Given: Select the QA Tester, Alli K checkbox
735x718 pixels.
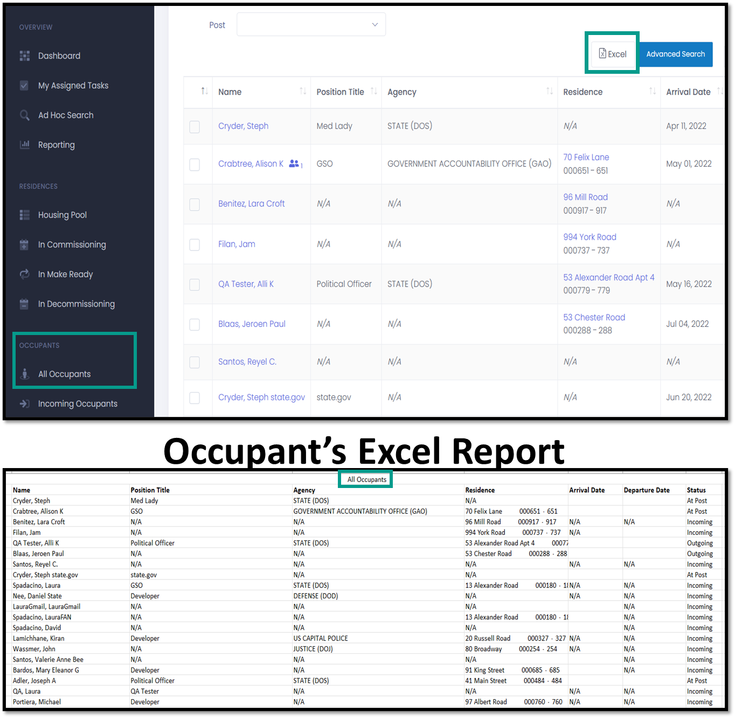Looking at the screenshot, I should tap(195, 284).
